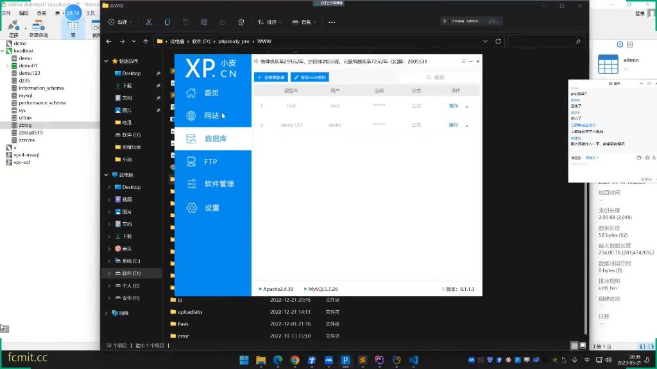Open the 查看 View dropdown in Explorer
The height and width of the screenshot is (369, 657).
(303, 22)
